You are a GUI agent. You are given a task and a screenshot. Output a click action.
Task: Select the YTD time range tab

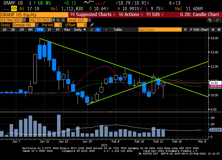40,30
